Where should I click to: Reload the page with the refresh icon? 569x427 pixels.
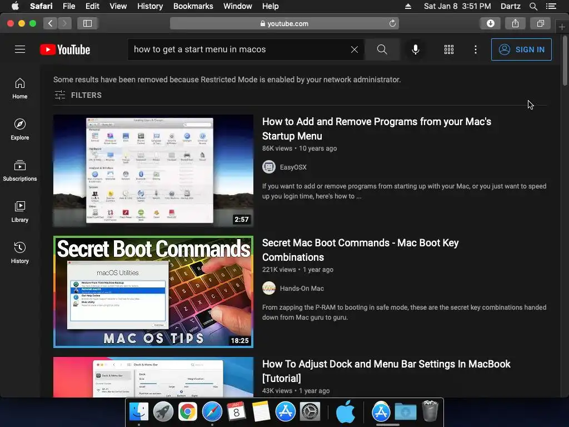coord(392,23)
